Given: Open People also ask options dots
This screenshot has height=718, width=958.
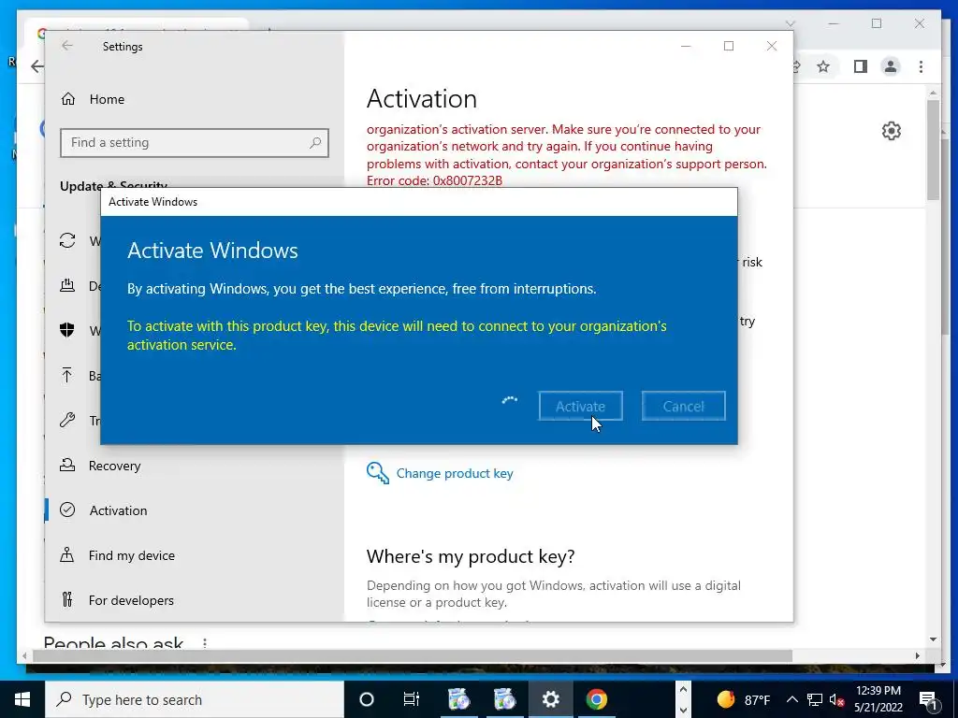Looking at the screenshot, I should click(x=205, y=643).
